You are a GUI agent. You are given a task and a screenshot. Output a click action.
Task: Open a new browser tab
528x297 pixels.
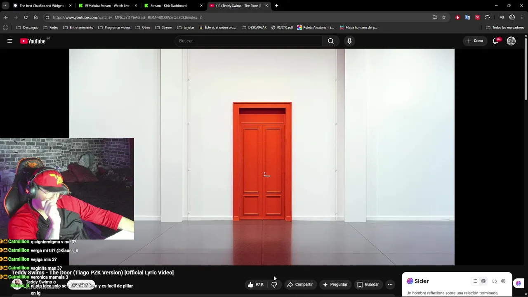(x=276, y=6)
